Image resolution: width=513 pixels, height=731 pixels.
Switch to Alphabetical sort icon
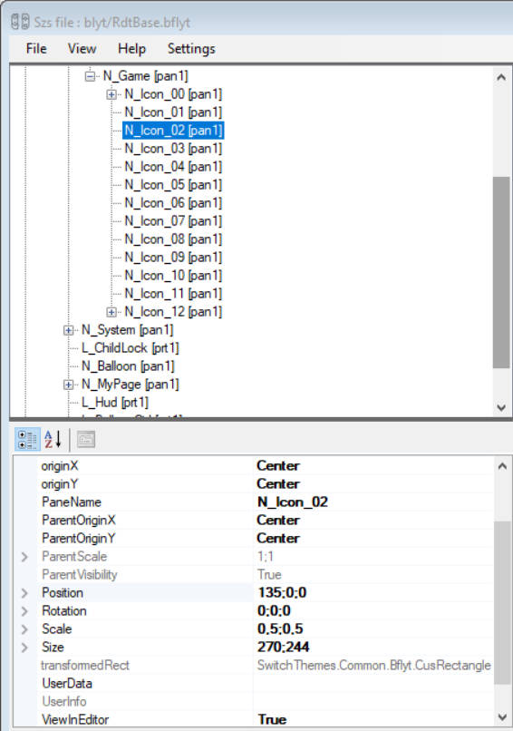[x=53, y=440]
